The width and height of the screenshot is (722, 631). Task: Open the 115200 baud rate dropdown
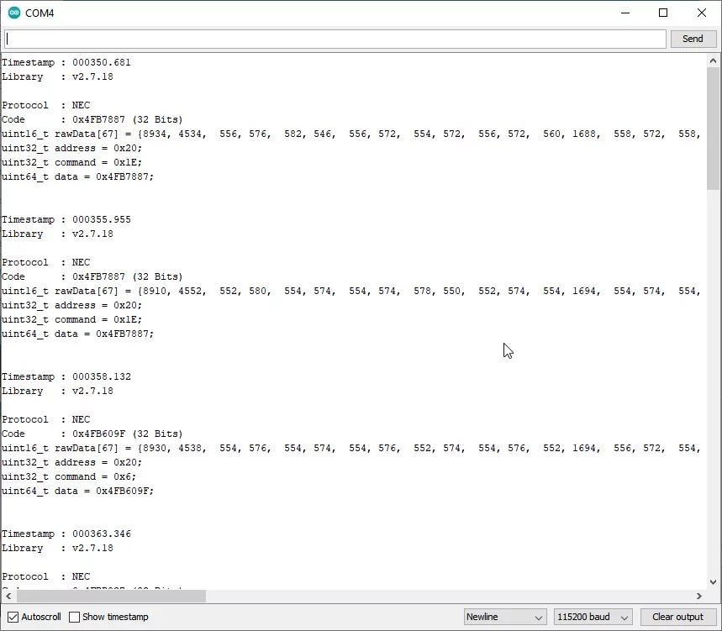click(x=593, y=617)
